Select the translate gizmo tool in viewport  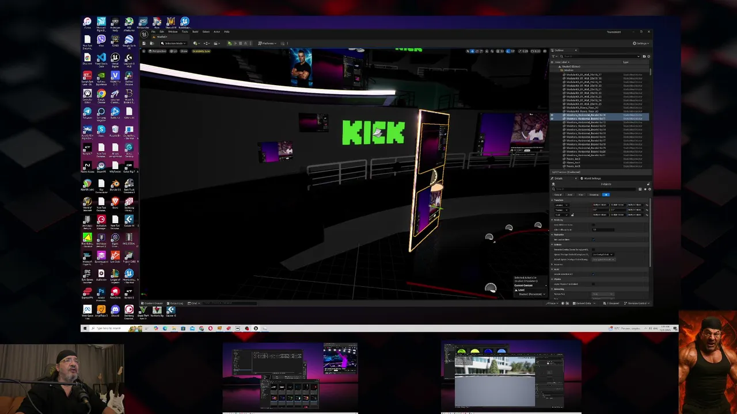[472, 51]
